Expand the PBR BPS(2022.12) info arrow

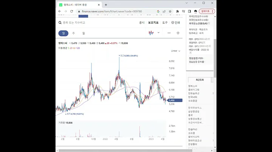[210, 46]
